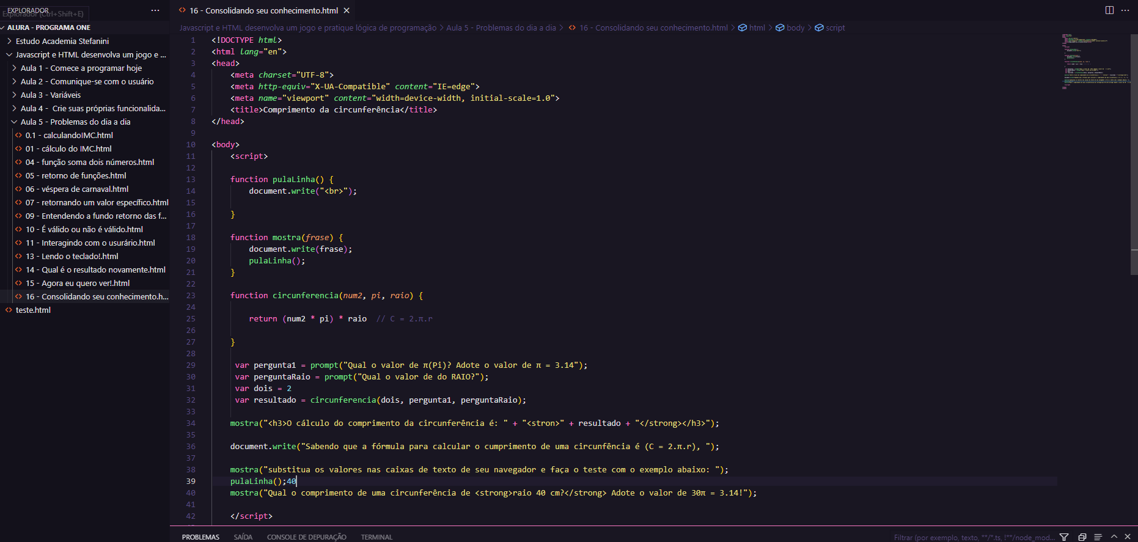
Task: Collapse the 'ALURA - PROGRAMA ONE' root section
Action: tap(4, 27)
